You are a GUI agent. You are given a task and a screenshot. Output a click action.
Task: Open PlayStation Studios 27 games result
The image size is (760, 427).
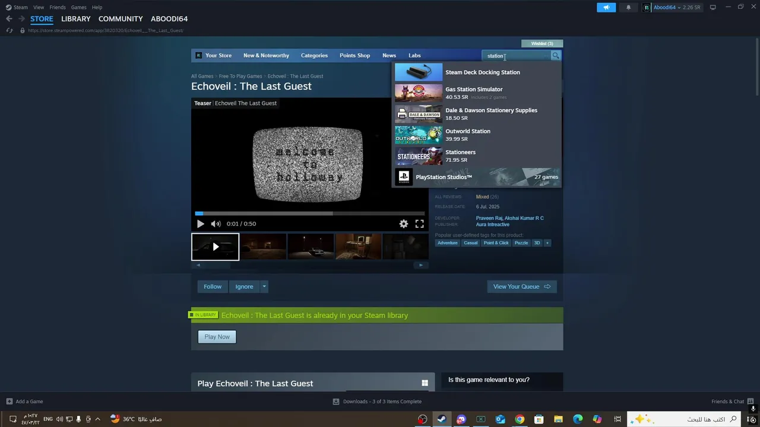[476, 177]
